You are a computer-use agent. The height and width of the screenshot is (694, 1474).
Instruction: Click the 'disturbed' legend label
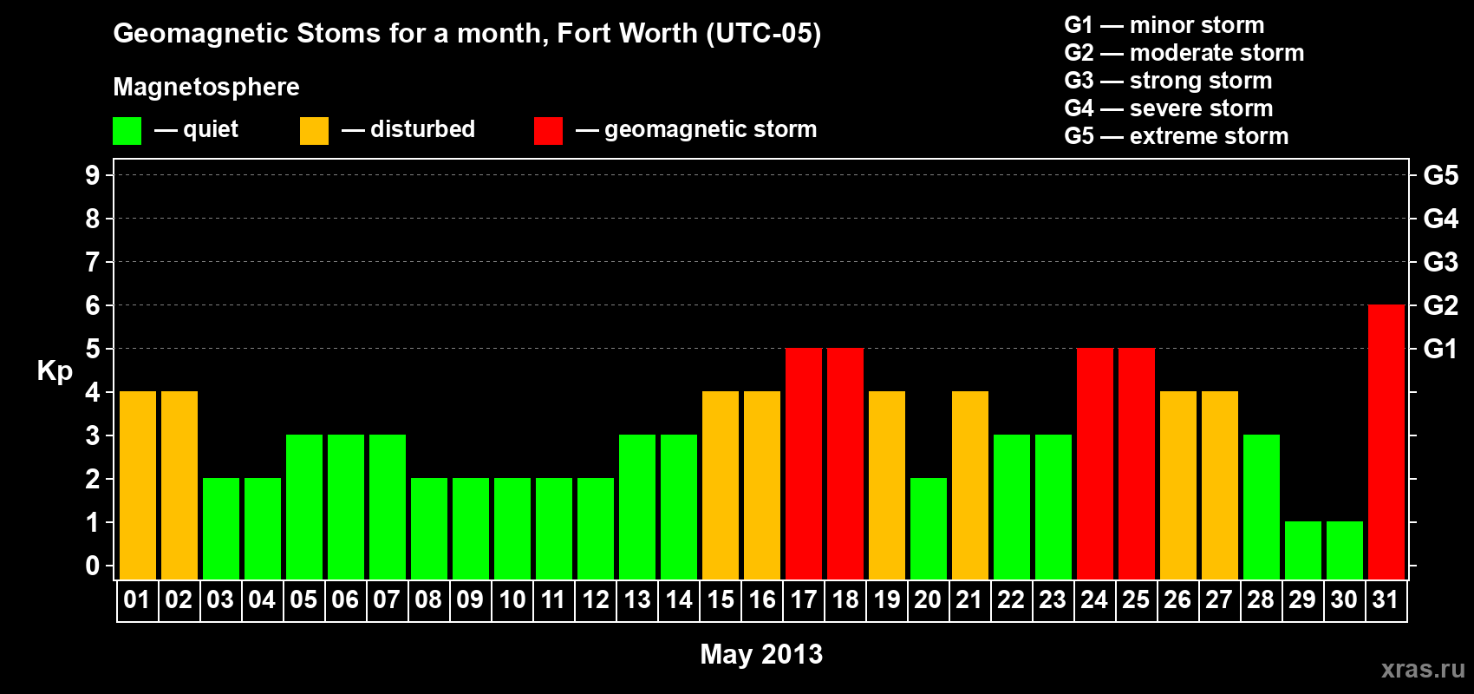[x=423, y=129]
